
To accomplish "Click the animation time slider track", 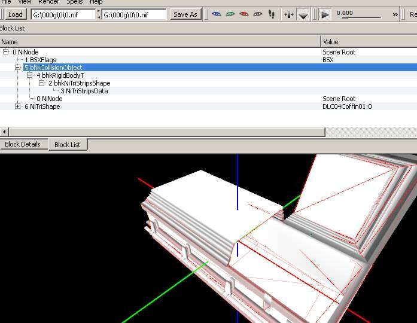I will 361,18.
